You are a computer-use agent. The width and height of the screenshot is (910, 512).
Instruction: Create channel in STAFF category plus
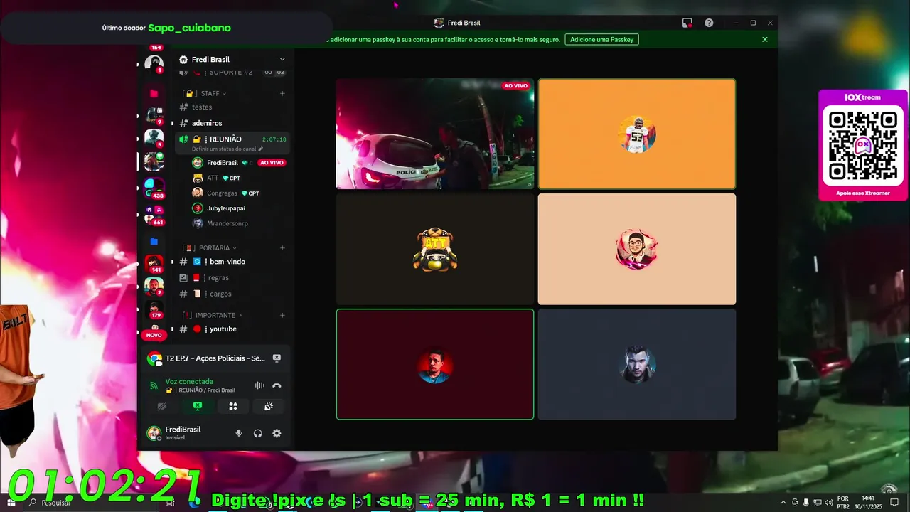282,93
